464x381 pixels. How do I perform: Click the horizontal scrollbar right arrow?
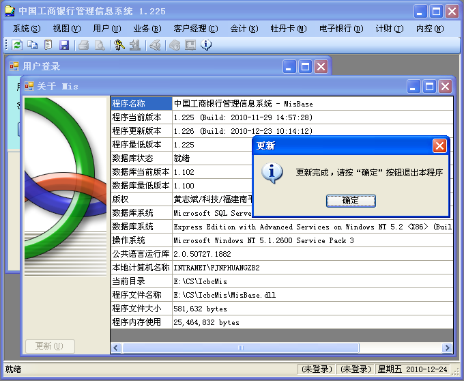[x=447, y=348]
